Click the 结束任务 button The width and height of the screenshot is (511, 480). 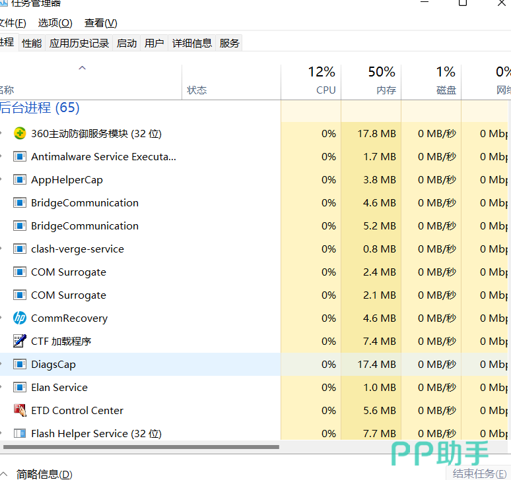pyautogui.click(x=479, y=473)
